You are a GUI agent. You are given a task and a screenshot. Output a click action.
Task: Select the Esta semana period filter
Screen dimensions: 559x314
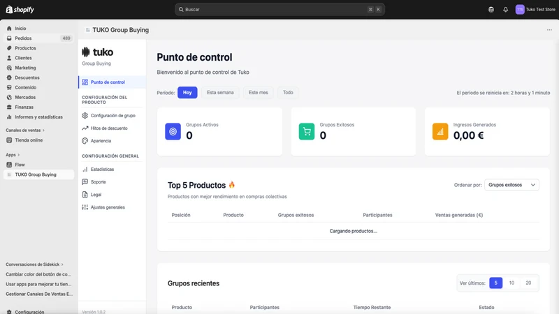point(220,93)
